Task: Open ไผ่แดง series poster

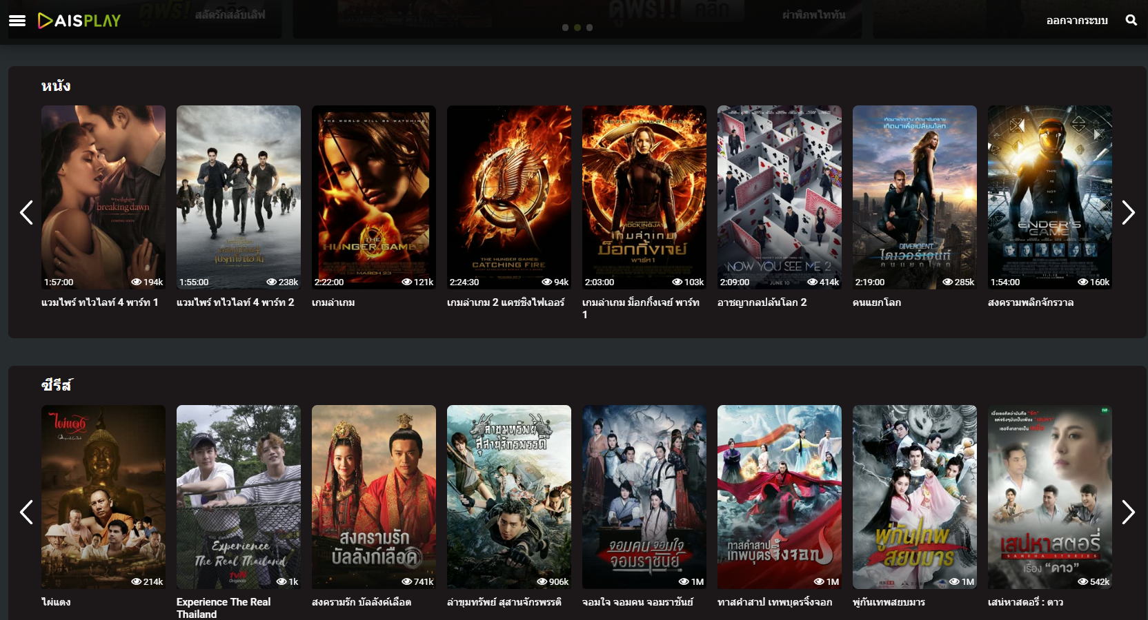Action: click(x=103, y=497)
